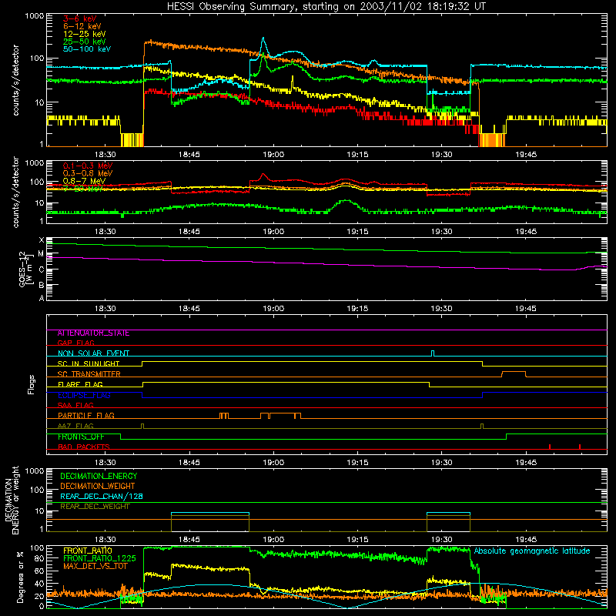Click the cyan 50-100 keV peak near 19:00
Screen dimensions: 616x616
tap(263, 39)
